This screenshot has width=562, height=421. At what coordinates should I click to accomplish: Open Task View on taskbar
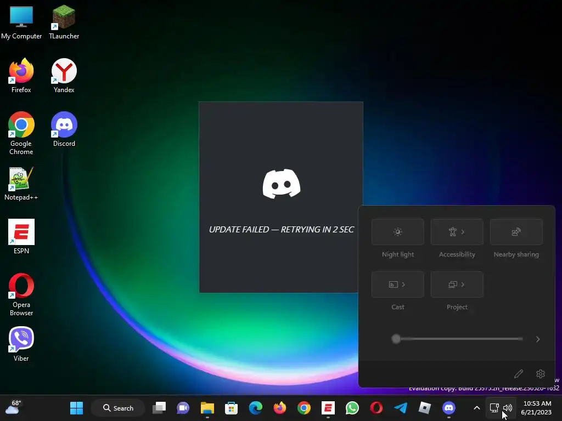159,408
